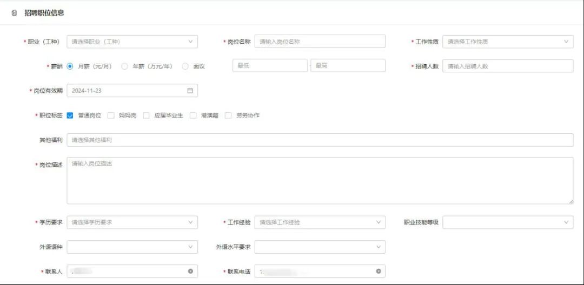Enable the 妈妈岗 checkbox
584x285 pixels.
pyautogui.click(x=111, y=116)
